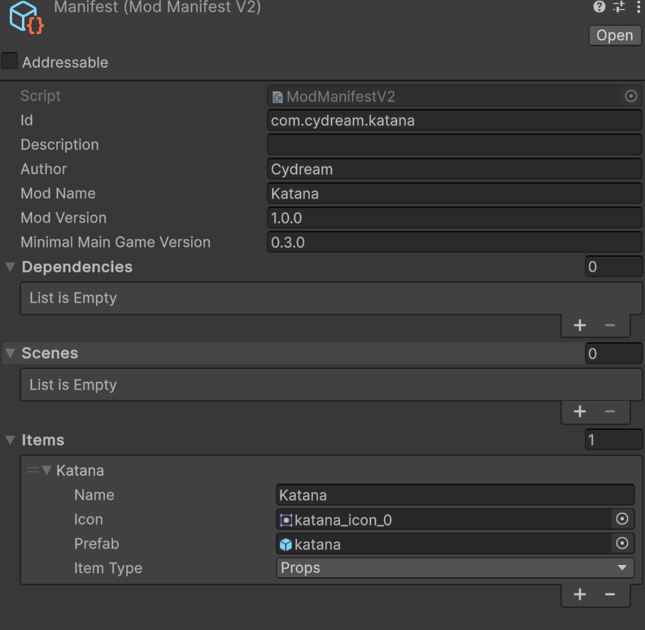The image size is (645, 630).
Task: Collapse the Katana item element
Action: click(x=46, y=470)
